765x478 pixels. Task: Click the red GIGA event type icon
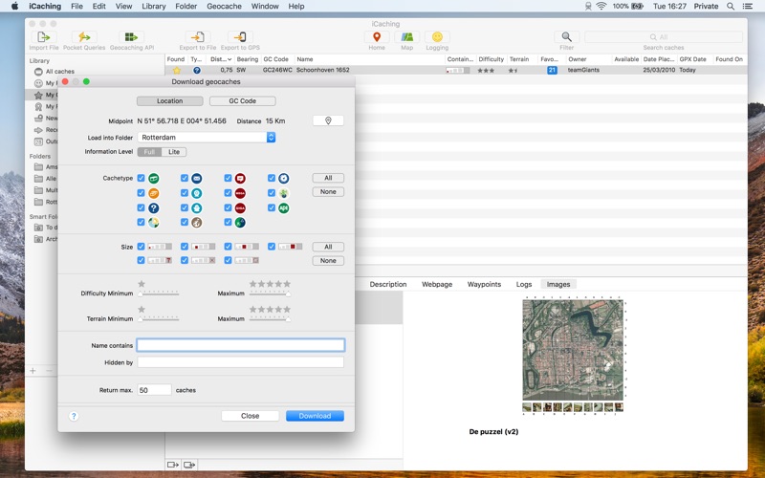point(240,207)
